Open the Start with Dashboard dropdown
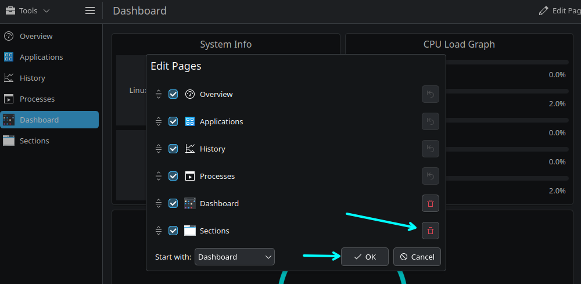581x284 pixels. pyautogui.click(x=235, y=257)
